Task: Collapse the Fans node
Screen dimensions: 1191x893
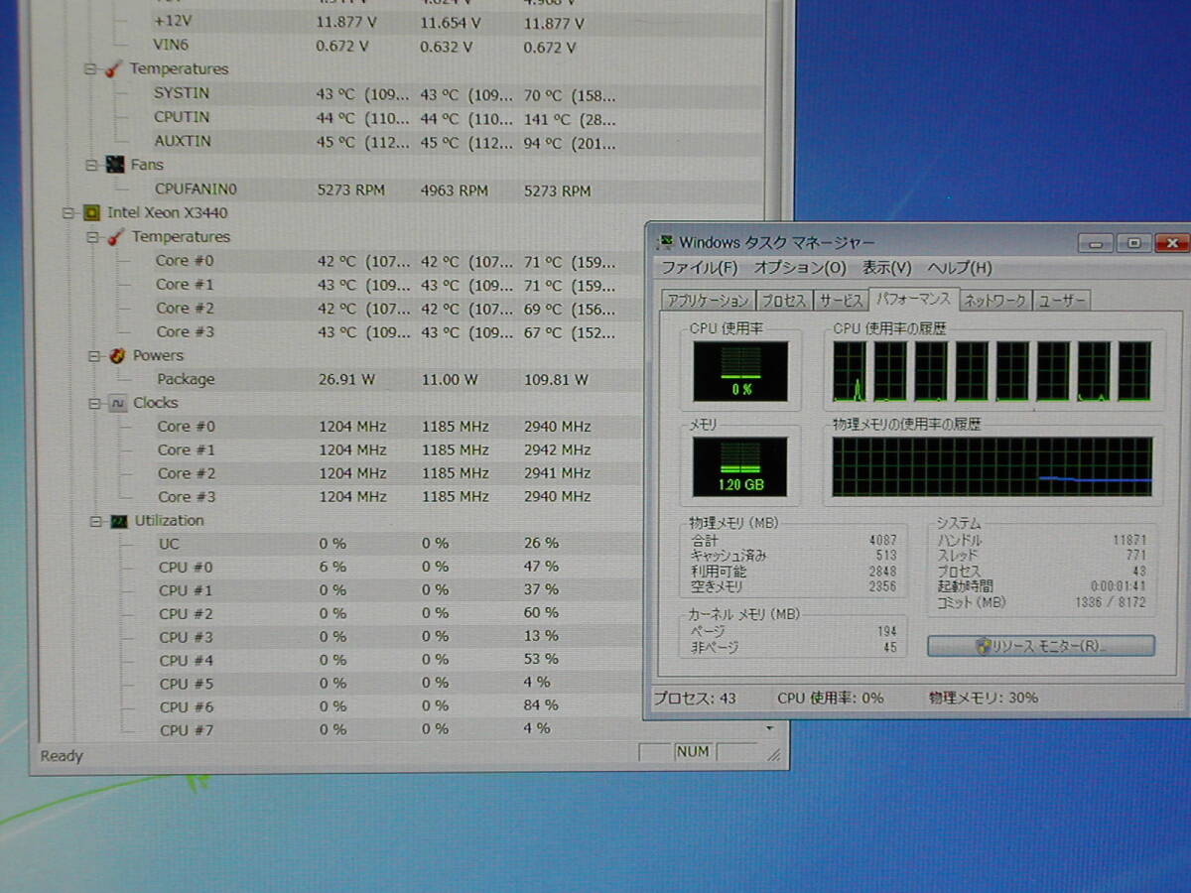Action: [91, 165]
